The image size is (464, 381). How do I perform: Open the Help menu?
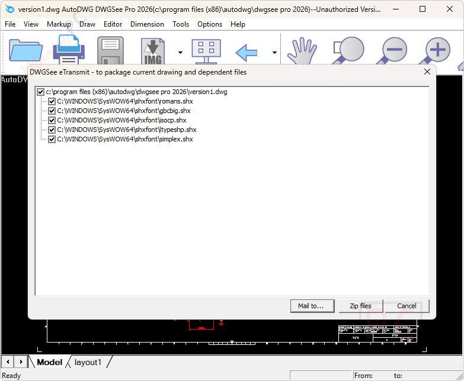pyautogui.click(x=238, y=24)
